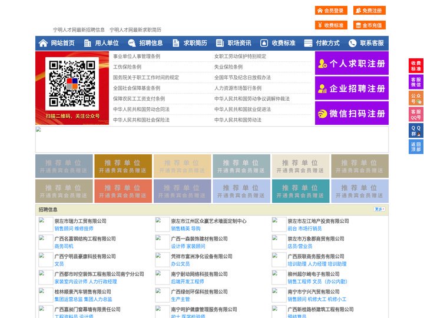Viewport: 424px width, 318px height.
Task: Open company 崇左市瑞力工贸有限公司
Action: click(80, 221)
